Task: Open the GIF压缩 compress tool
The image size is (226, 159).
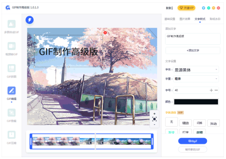Action: click(x=11, y=138)
